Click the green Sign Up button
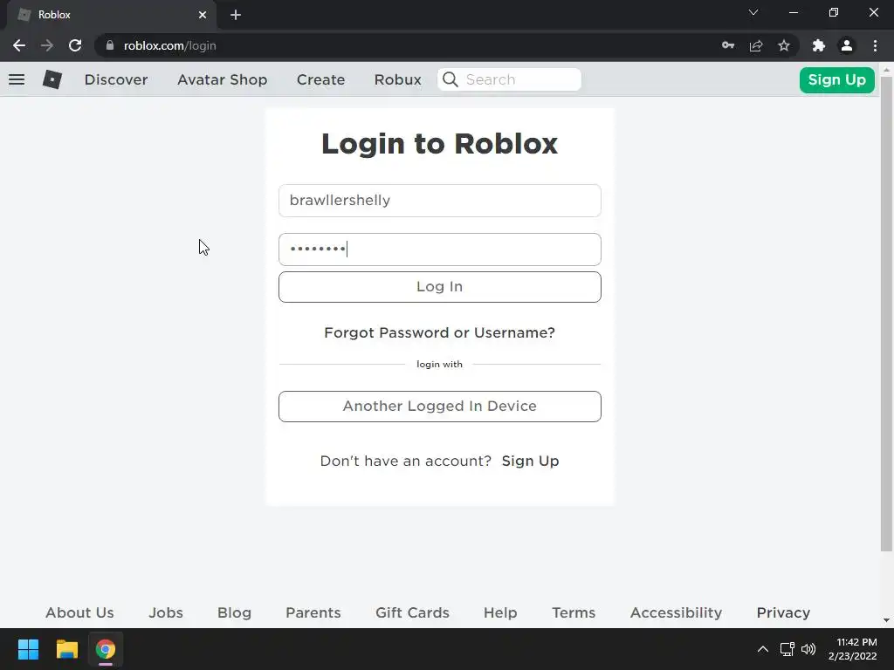The width and height of the screenshot is (894, 670). click(x=836, y=79)
